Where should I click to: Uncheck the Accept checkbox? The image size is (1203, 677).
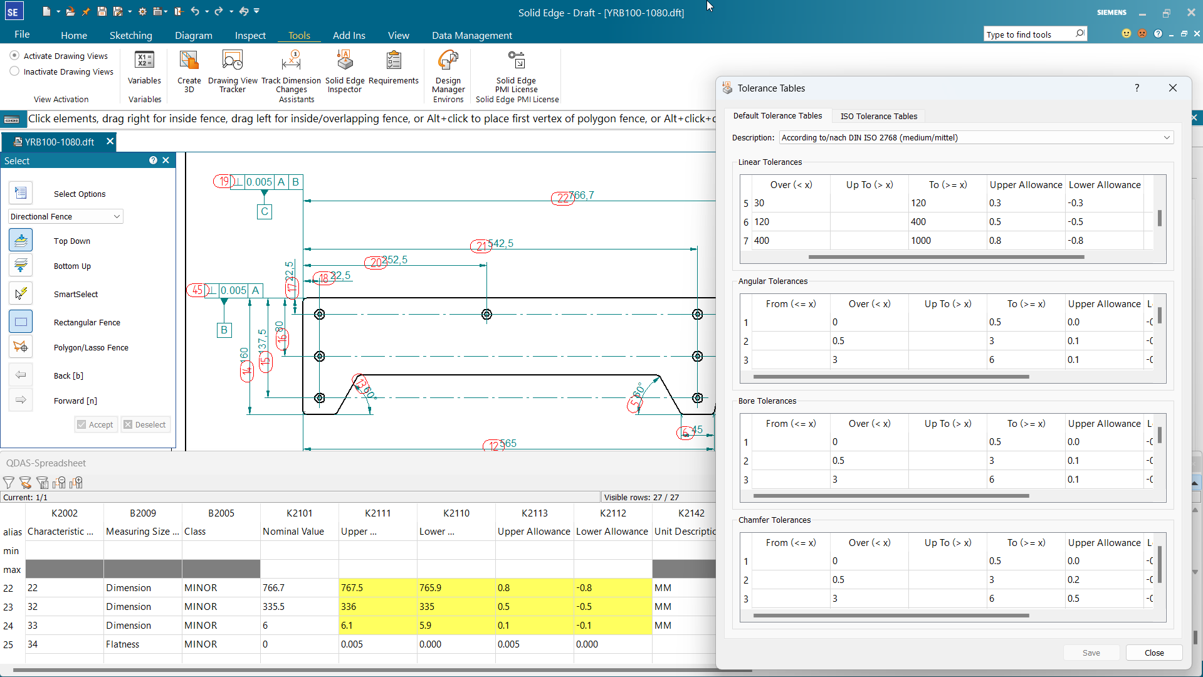click(81, 424)
